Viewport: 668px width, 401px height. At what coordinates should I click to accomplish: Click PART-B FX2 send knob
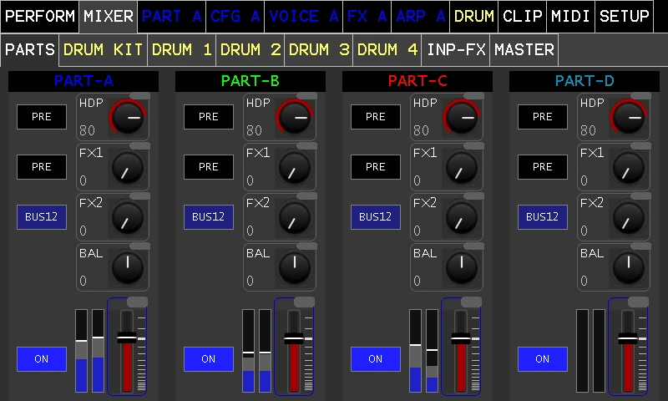295,218
